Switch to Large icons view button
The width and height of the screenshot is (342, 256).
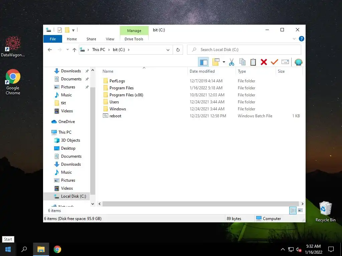(x=300, y=210)
